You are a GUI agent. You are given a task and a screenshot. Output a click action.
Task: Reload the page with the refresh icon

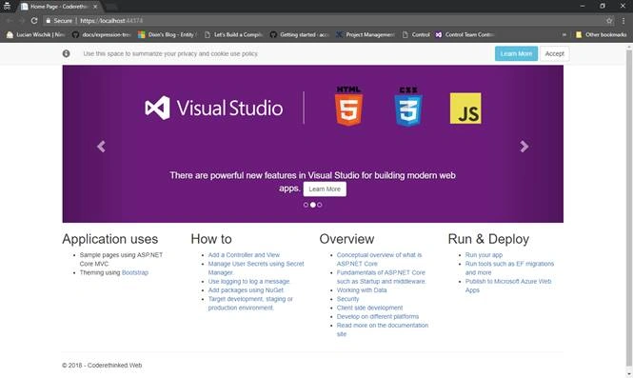34,21
